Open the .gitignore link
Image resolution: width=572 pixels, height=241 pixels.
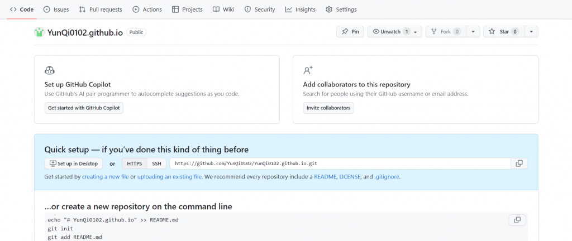click(x=387, y=177)
